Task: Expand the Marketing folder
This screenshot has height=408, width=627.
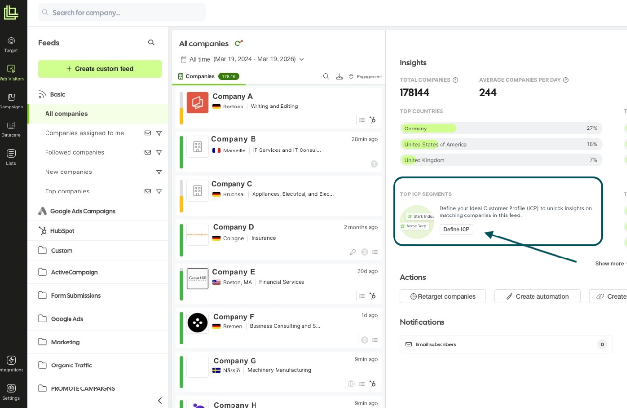Action: [98, 342]
